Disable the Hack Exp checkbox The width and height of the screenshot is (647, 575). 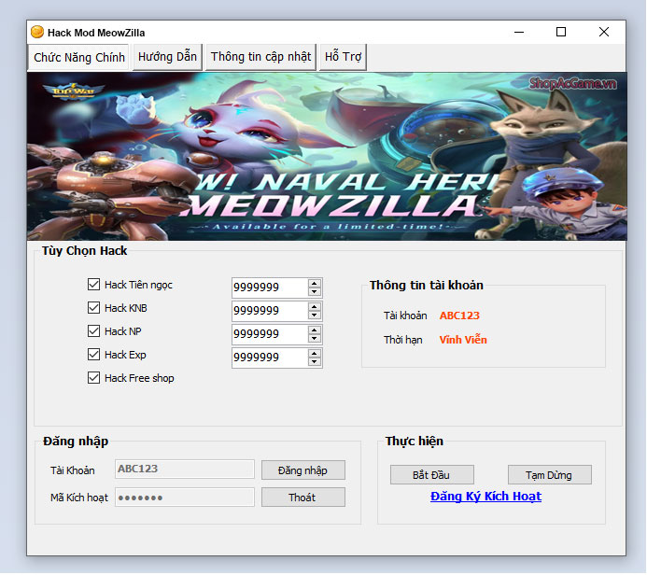[93, 355]
